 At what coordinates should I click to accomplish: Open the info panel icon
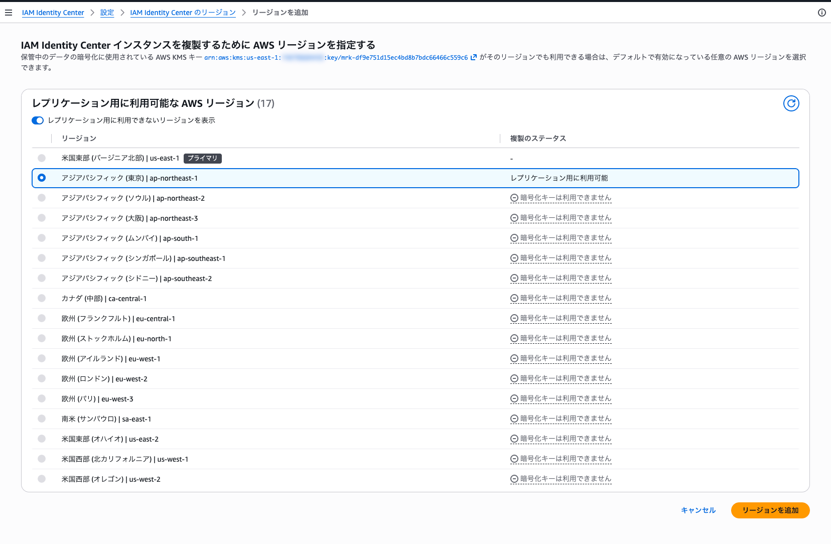pyautogui.click(x=822, y=13)
